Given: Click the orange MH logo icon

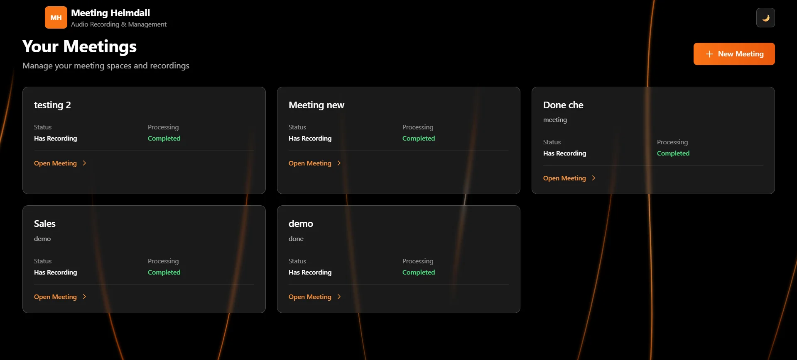Looking at the screenshot, I should tap(56, 17).
